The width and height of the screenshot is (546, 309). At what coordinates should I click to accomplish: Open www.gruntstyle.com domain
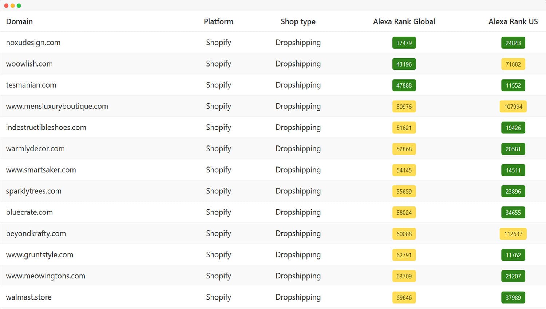click(x=40, y=254)
